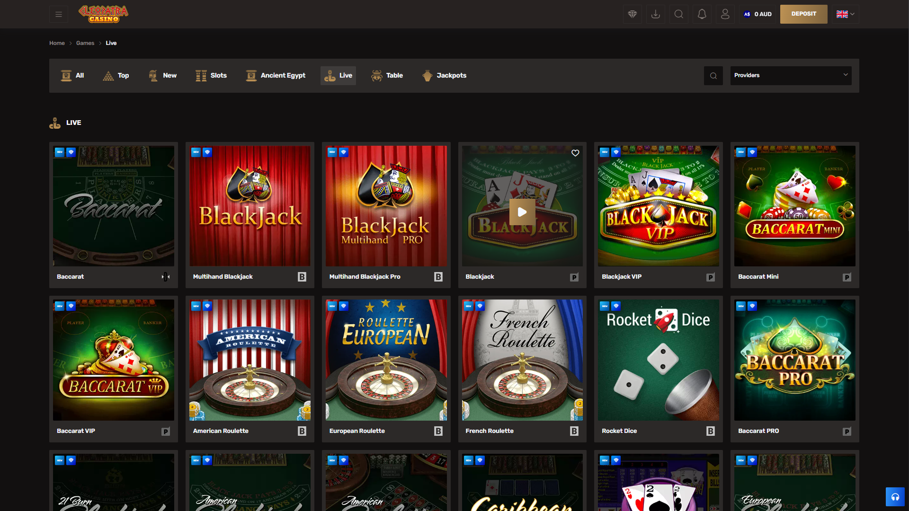Open the live support headset chat
Screen dimensions: 909x511
click(x=895, y=497)
